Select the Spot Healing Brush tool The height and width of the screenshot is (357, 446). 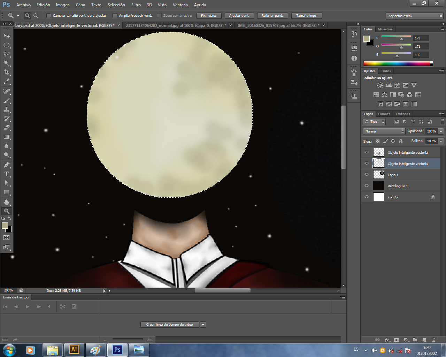(7, 91)
